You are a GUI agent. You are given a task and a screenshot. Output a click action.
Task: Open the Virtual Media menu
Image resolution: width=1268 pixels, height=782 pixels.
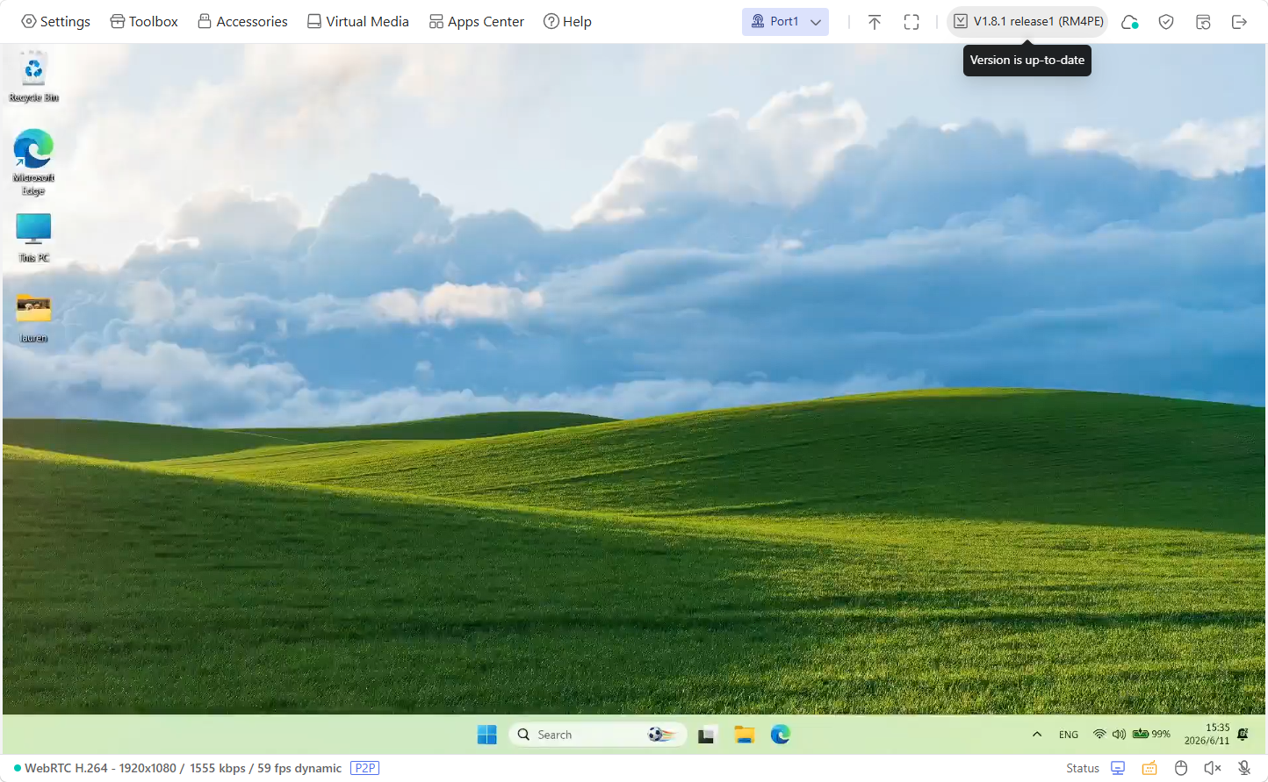(357, 21)
